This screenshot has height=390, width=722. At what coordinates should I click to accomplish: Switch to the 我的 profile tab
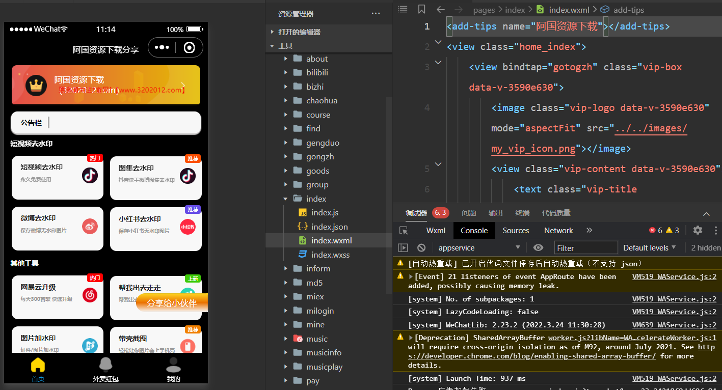(173, 370)
